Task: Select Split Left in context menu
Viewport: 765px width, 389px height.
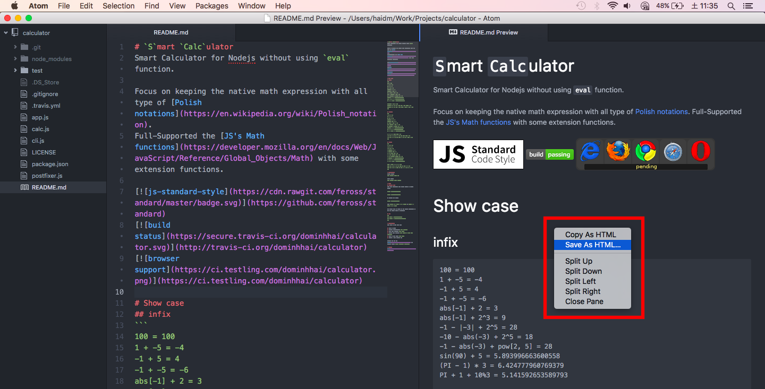Action: tap(592, 281)
